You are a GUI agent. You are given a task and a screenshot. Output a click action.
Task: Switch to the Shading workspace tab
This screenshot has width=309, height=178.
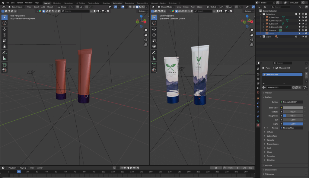pos(106,3)
